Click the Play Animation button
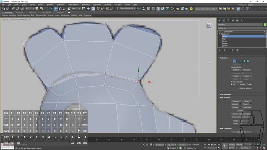This screenshot has width=267, height=150. pos(212,145)
